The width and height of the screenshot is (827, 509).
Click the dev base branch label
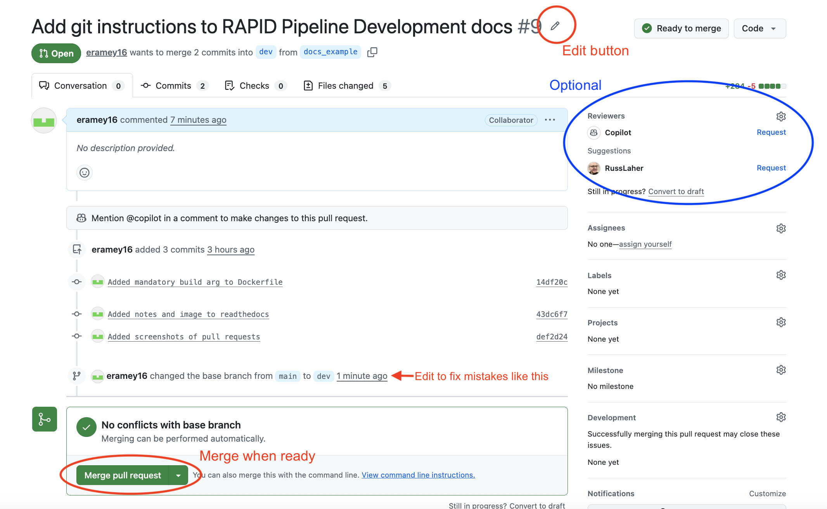pos(266,52)
